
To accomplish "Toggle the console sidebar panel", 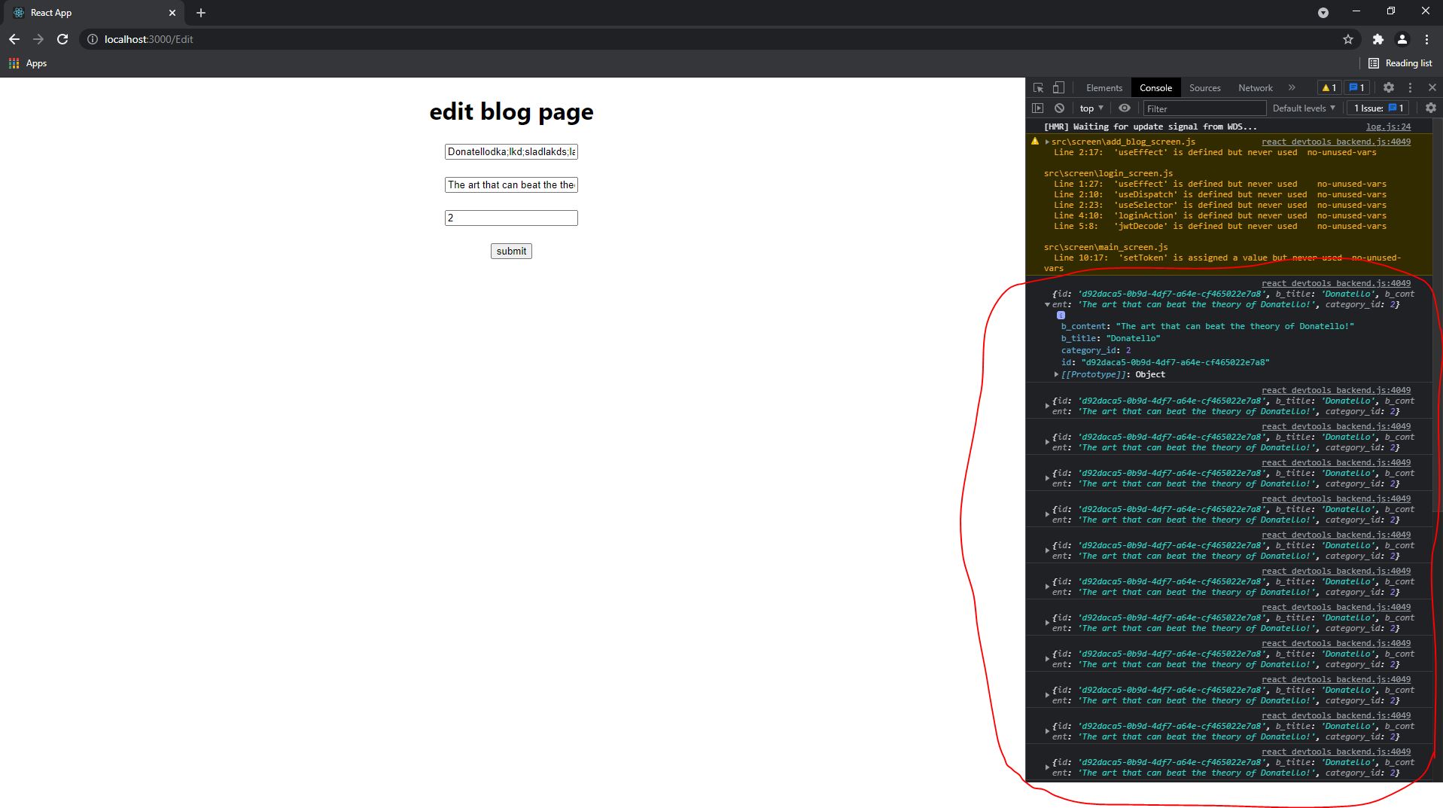I will (x=1038, y=108).
